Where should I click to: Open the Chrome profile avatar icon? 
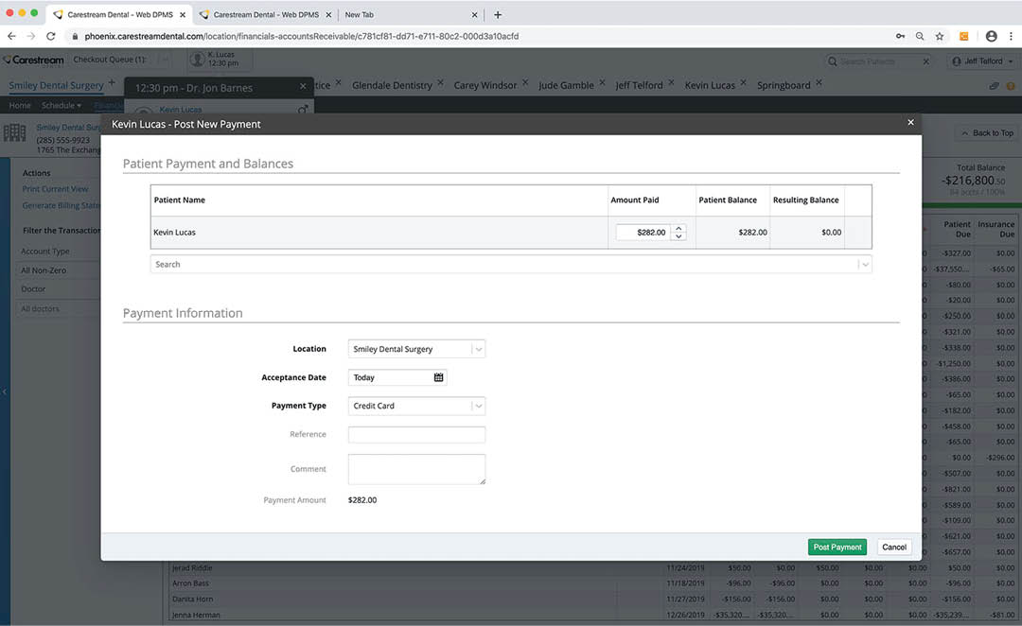(x=991, y=36)
